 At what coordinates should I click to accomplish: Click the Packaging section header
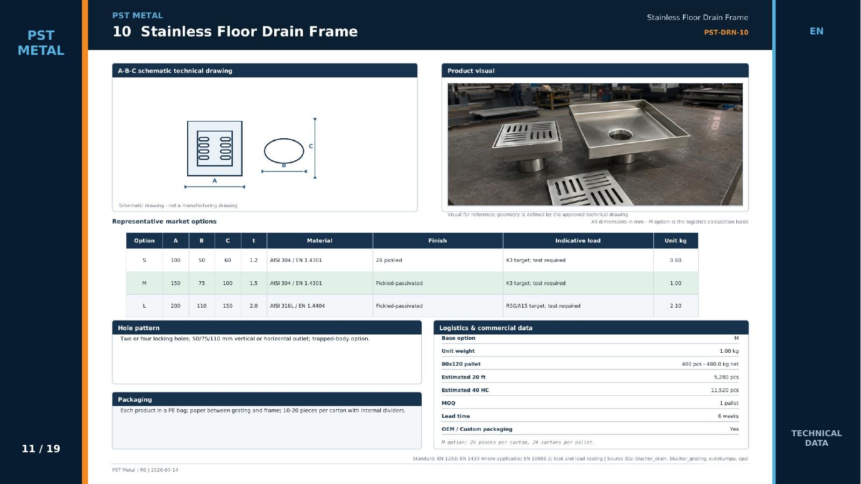point(267,399)
